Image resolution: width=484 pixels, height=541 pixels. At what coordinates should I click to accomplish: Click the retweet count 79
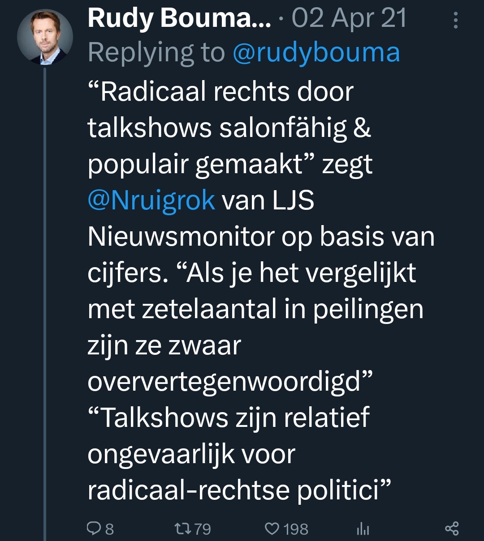click(x=203, y=529)
